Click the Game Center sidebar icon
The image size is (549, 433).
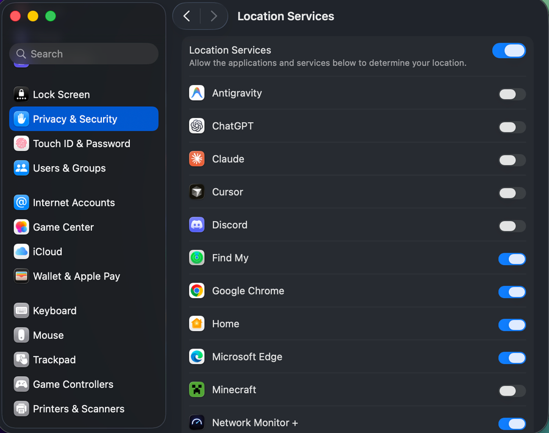[x=21, y=227]
